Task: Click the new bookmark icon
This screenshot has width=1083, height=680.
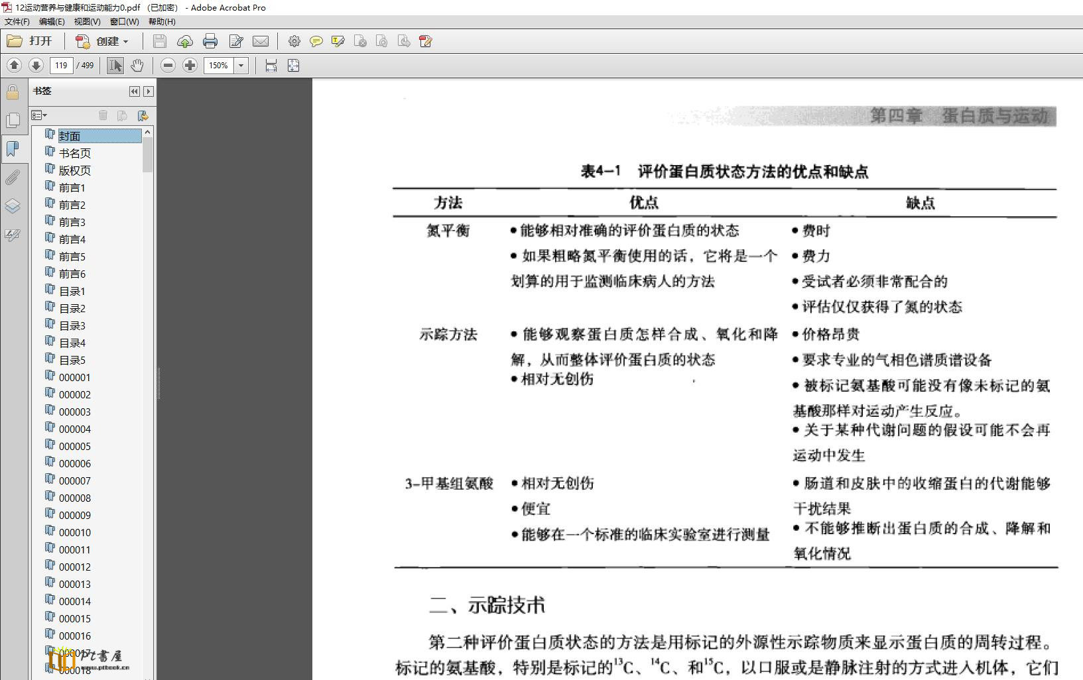Action: (122, 115)
